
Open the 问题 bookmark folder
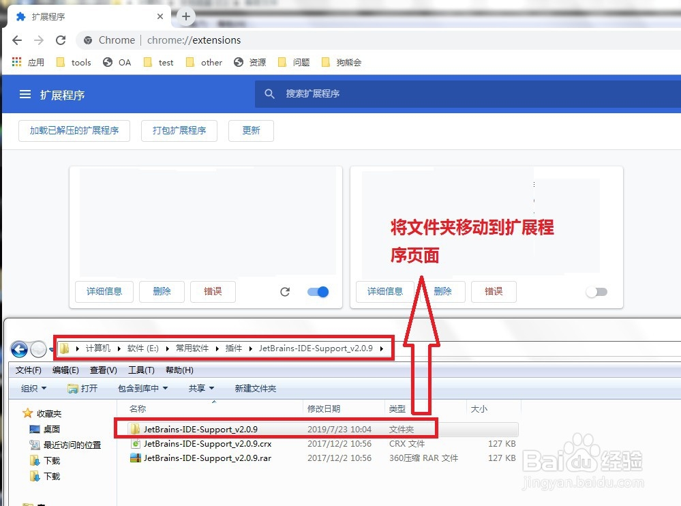[x=294, y=63]
